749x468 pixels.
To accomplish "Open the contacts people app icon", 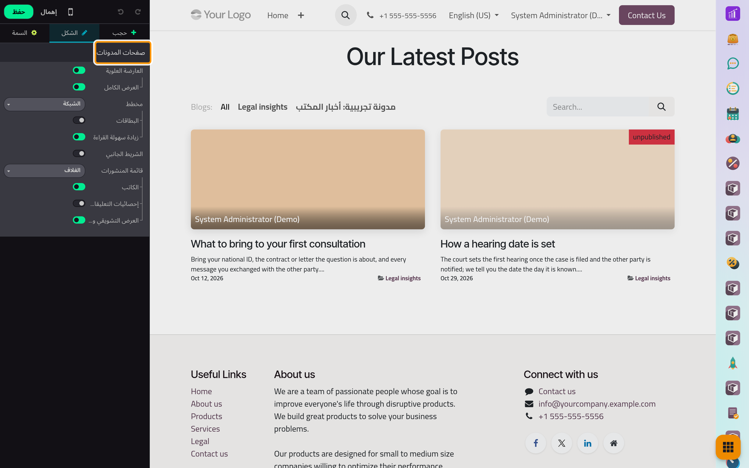I will coord(733,138).
